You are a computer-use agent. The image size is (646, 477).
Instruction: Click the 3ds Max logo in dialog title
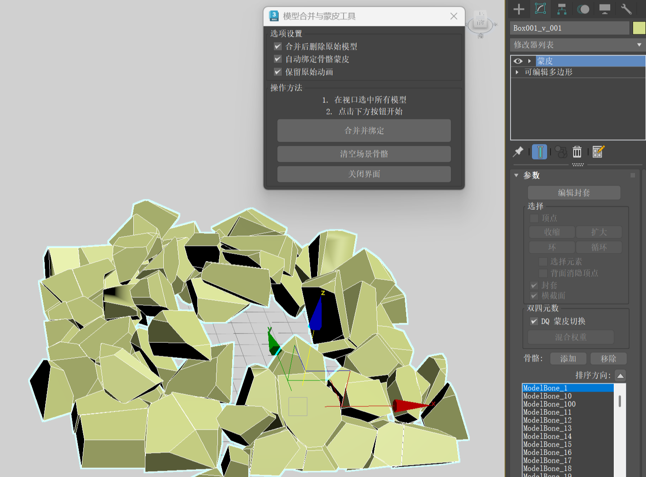tap(274, 16)
